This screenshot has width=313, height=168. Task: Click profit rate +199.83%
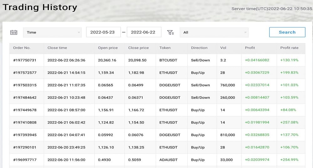[290, 72]
